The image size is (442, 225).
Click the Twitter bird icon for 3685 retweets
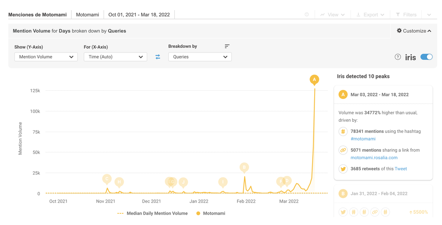(343, 169)
